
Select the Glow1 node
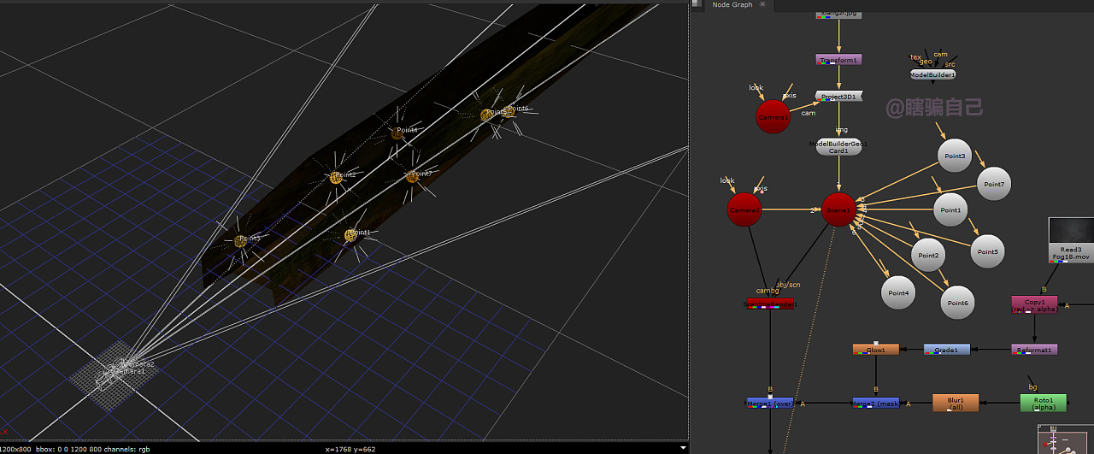tap(876, 350)
